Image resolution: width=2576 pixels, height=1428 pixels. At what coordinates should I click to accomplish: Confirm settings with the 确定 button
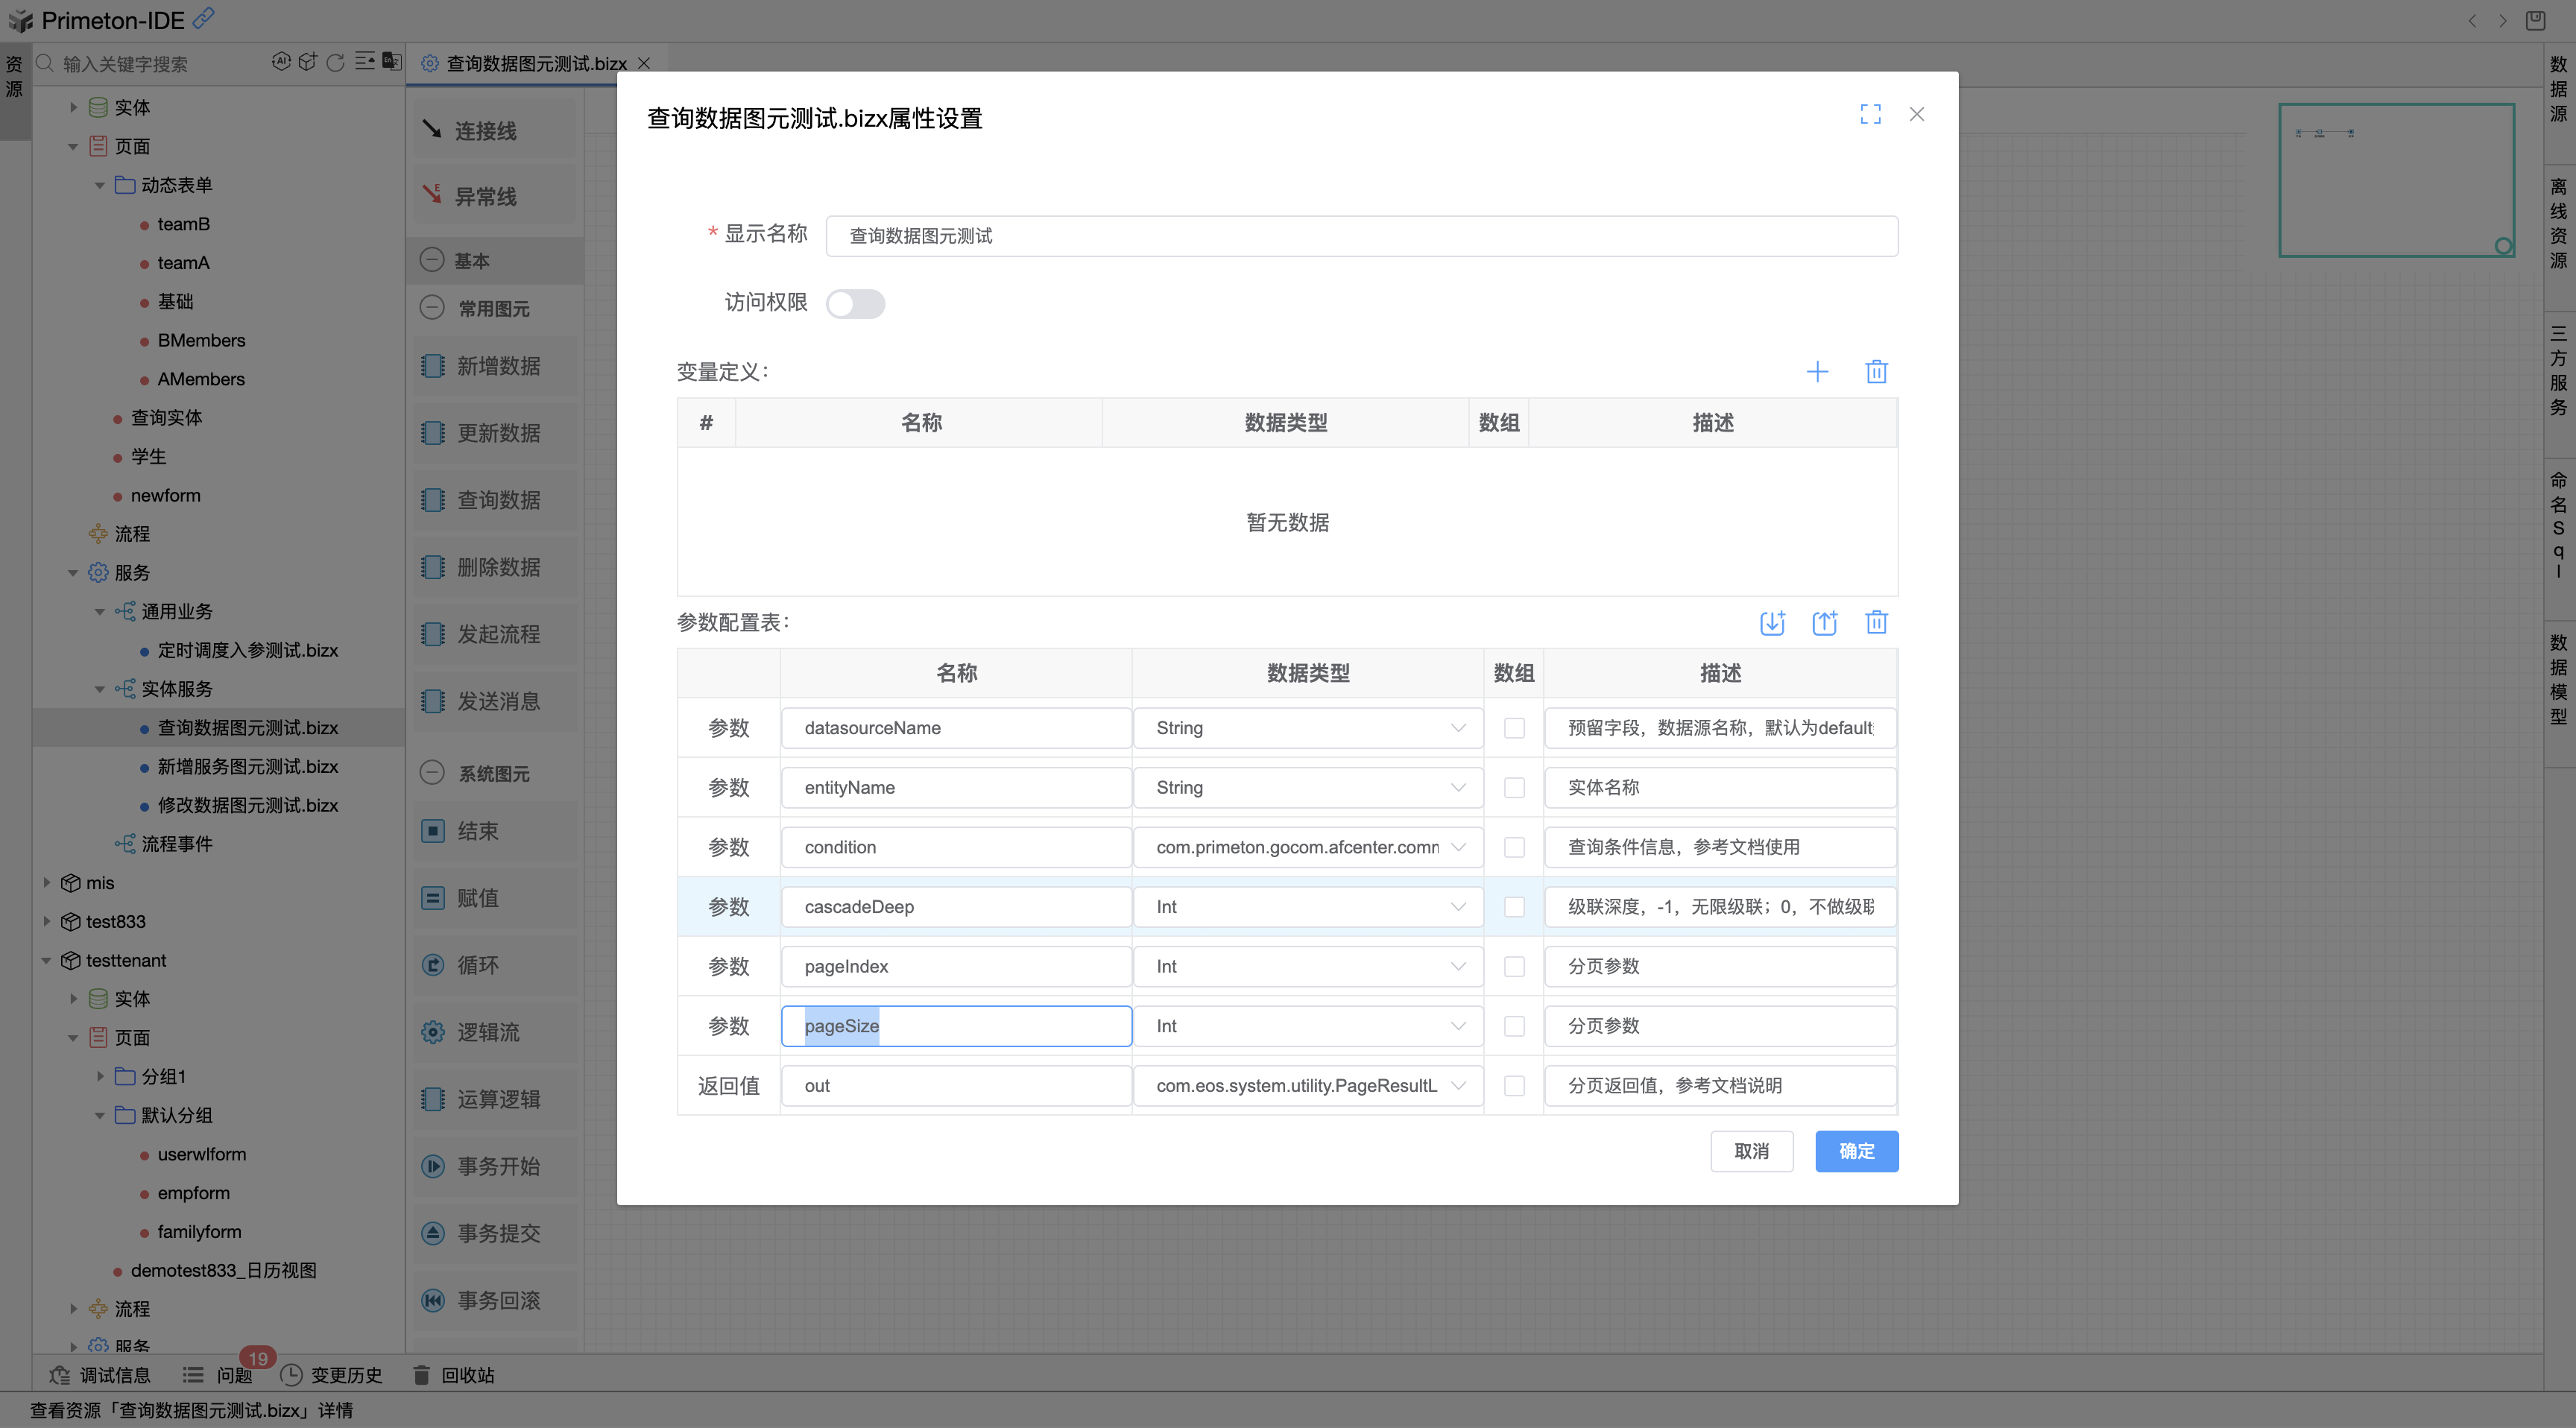click(x=1856, y=1151)
